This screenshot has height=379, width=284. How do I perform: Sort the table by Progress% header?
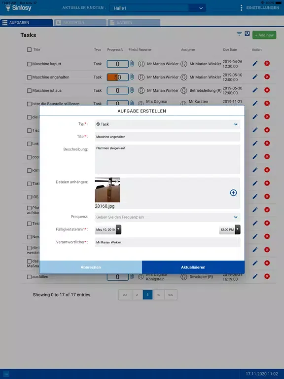tap(115, 49)
